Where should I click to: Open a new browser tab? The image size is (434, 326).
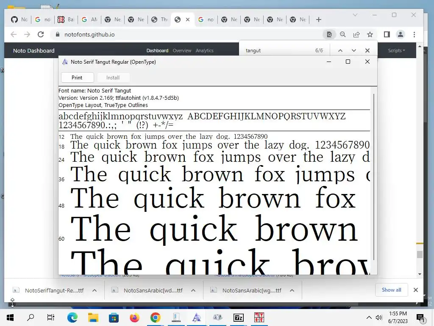click(319, 20)
